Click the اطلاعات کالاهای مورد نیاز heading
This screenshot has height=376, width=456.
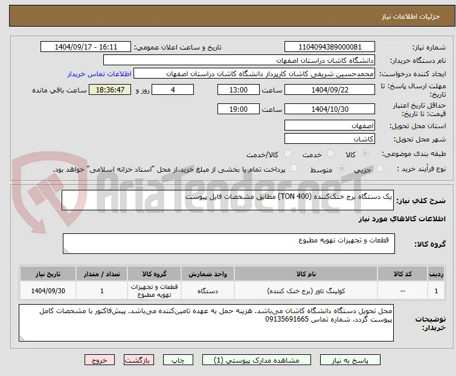pyautogui.click(x=402, y=219)
